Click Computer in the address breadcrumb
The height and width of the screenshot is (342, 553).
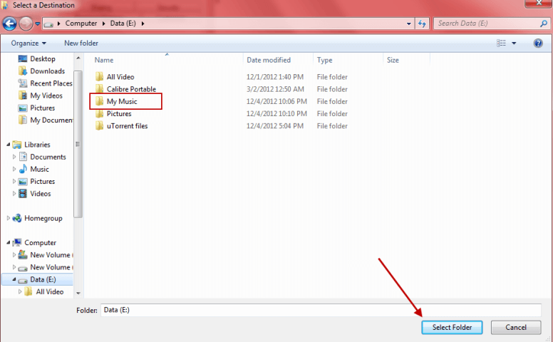[x=81, y=24]
